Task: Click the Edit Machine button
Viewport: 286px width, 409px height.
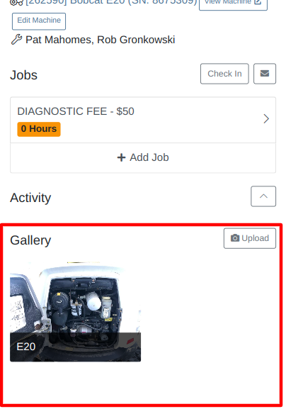Action: pos(39,21)
